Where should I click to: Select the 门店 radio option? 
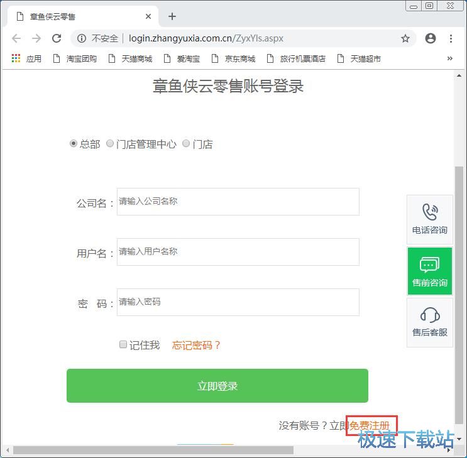(186, 143)
